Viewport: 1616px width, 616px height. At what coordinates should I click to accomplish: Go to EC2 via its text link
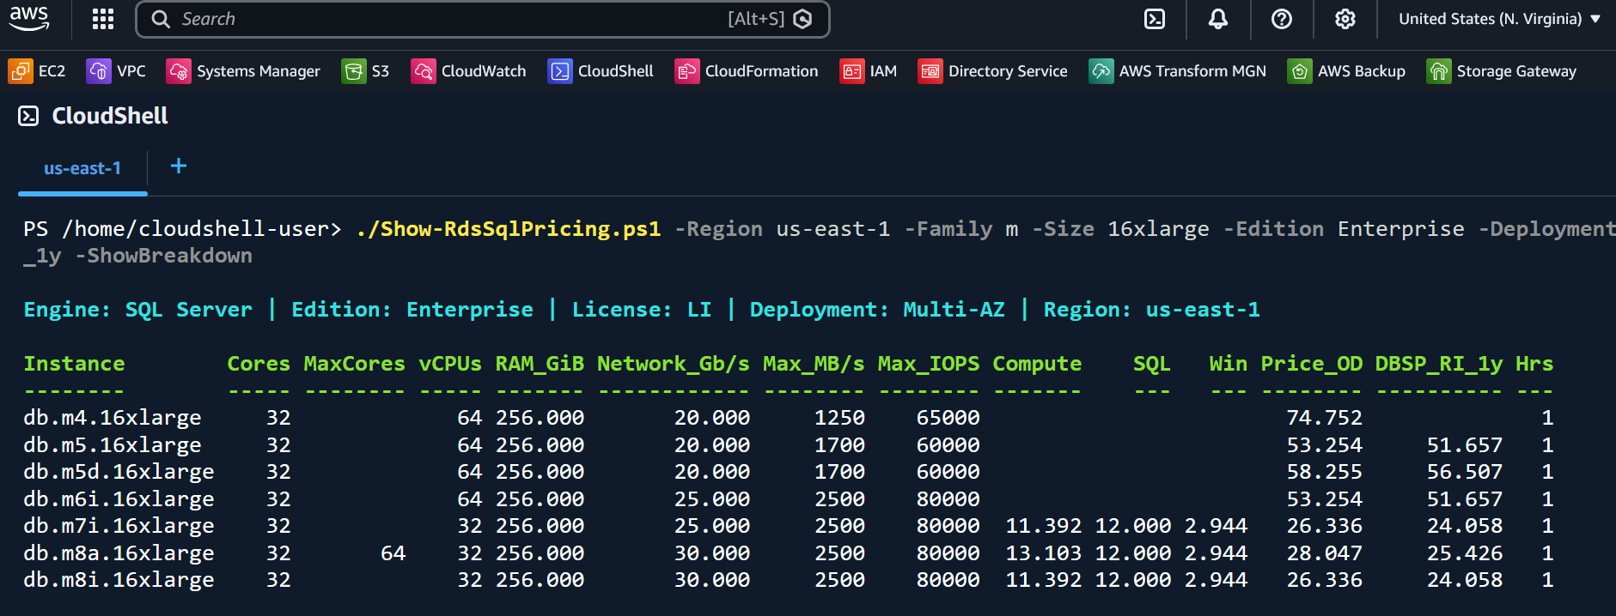tap(52, 71)
